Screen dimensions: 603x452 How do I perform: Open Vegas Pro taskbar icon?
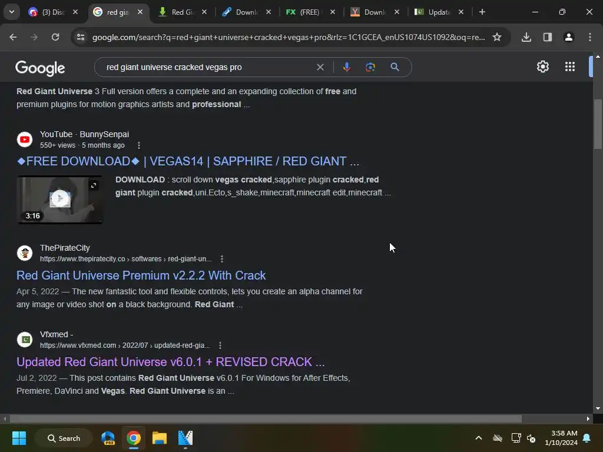[185, 438]
